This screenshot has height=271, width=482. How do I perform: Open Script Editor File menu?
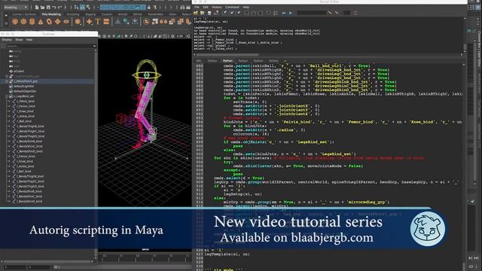point(197,7)
